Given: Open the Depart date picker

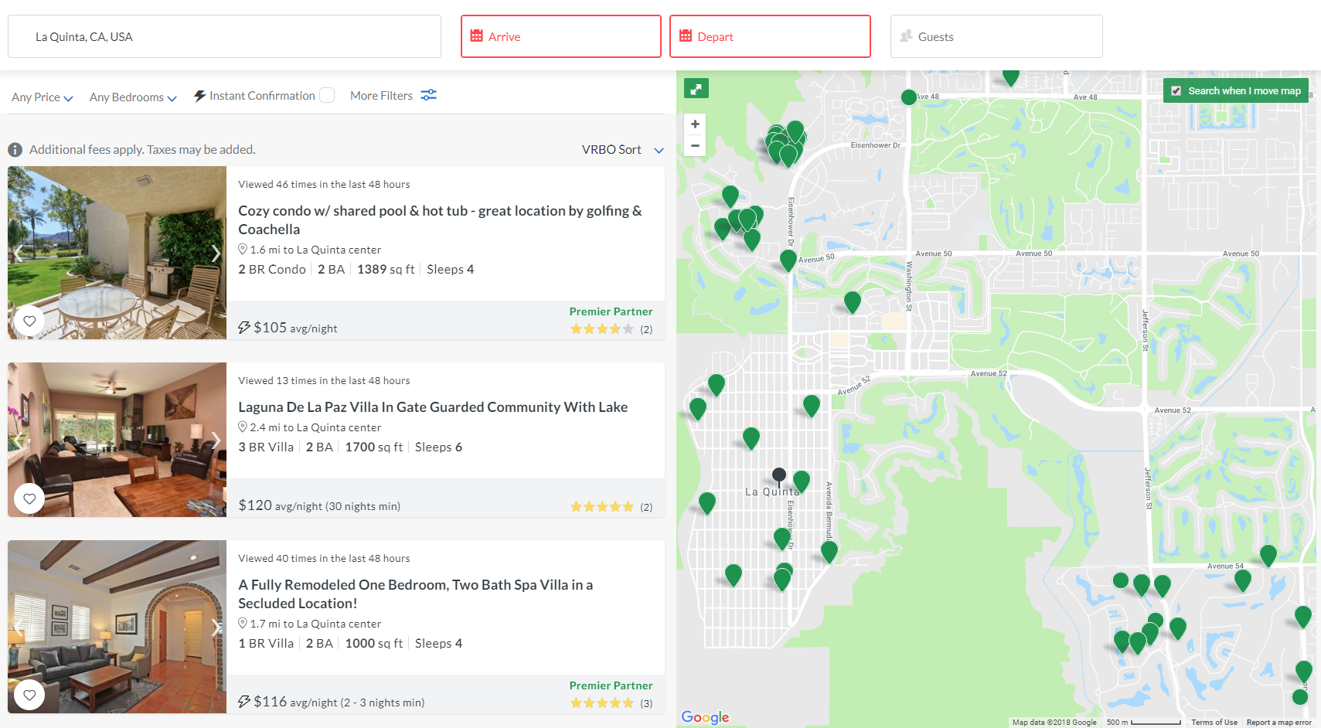Looking at the screenshot, I should (770, 36).
